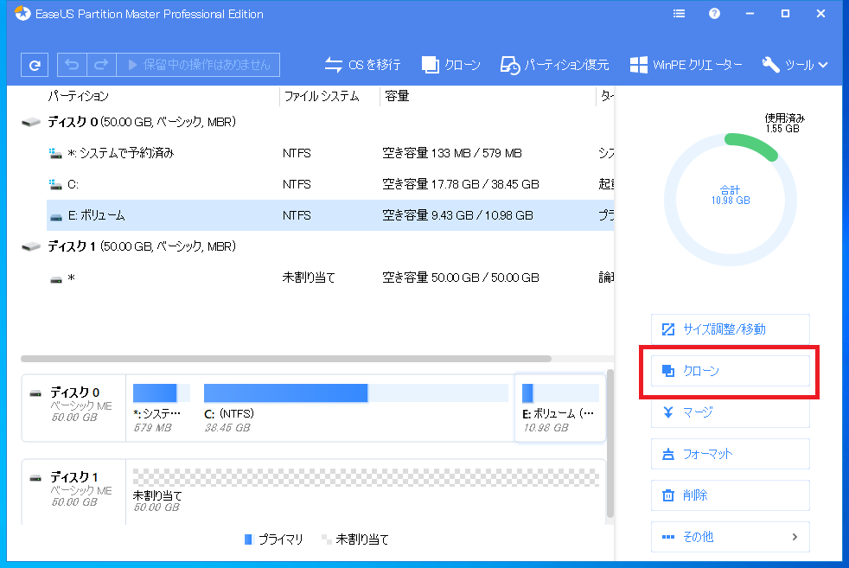Click the refresh icon on the toolbar
This screenshot has height=568, width=849.
pos(34,64)
